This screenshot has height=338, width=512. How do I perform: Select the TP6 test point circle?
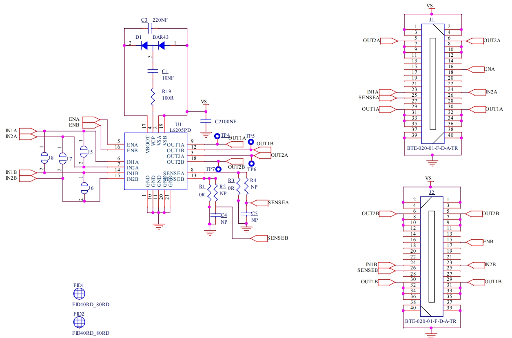point(251,163)
